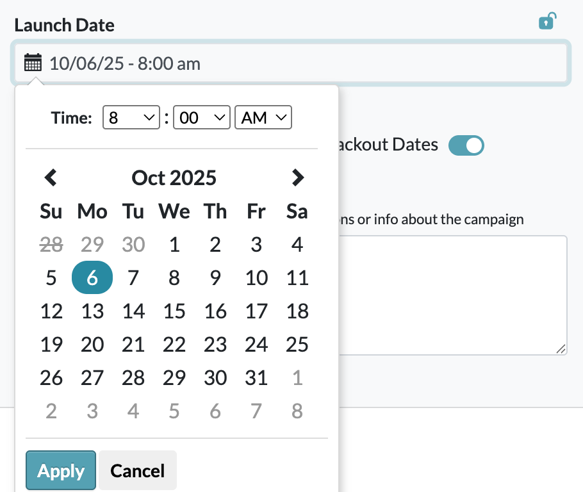Choose October 23 on the calendar
Screen dimensions: 583x492
[x=215, y=345]
